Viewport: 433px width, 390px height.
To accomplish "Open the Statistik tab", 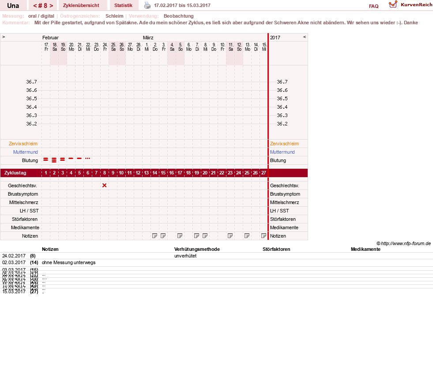I will click(123, 6).
